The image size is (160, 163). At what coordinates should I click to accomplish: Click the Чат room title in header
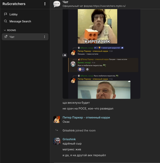tap(65, 2)
